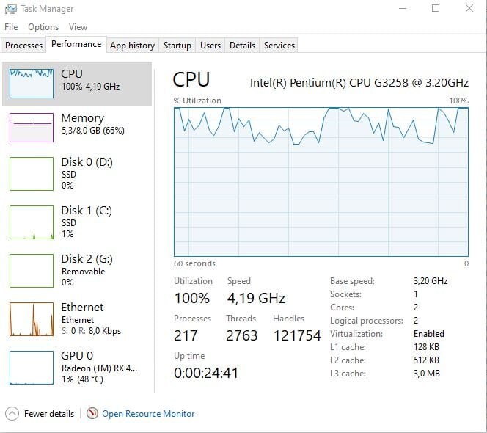Screen dimensions: 487x433
Task: Click the CPU utilization graph area
Action: click(321, 181)
